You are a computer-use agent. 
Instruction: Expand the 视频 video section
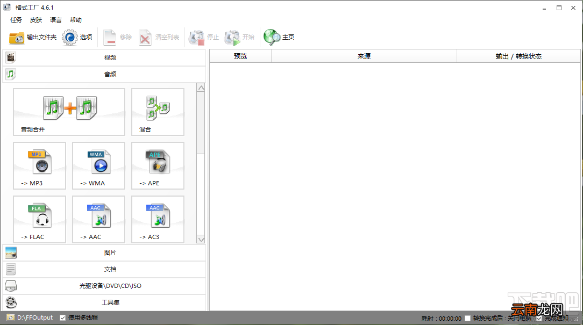104,57
